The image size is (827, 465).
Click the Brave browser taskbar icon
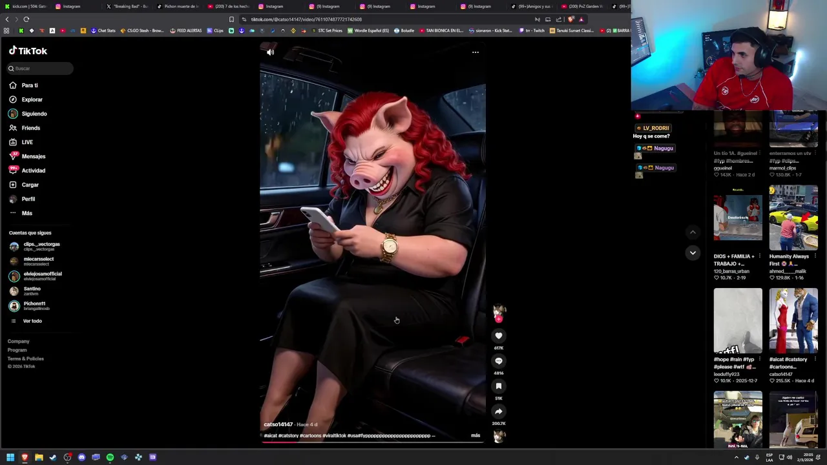coord(25,457)
